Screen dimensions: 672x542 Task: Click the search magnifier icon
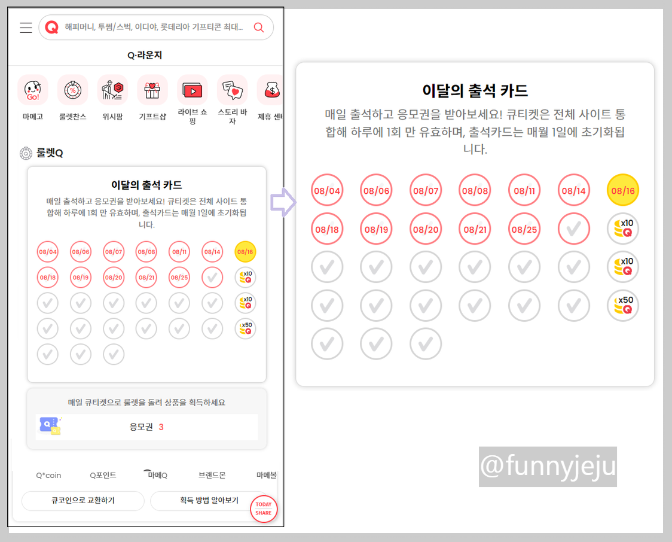tap(259, 28)
